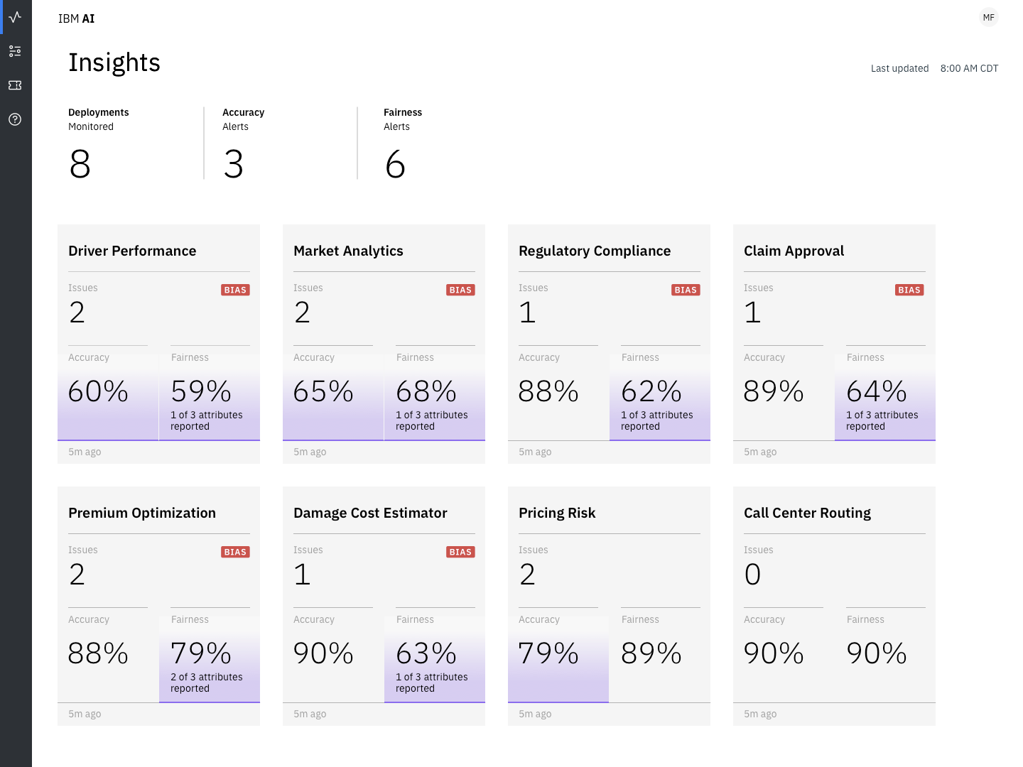Click the BIAS badge on Claim Approval
1023x767 pixels.
(x=909, y=290)
